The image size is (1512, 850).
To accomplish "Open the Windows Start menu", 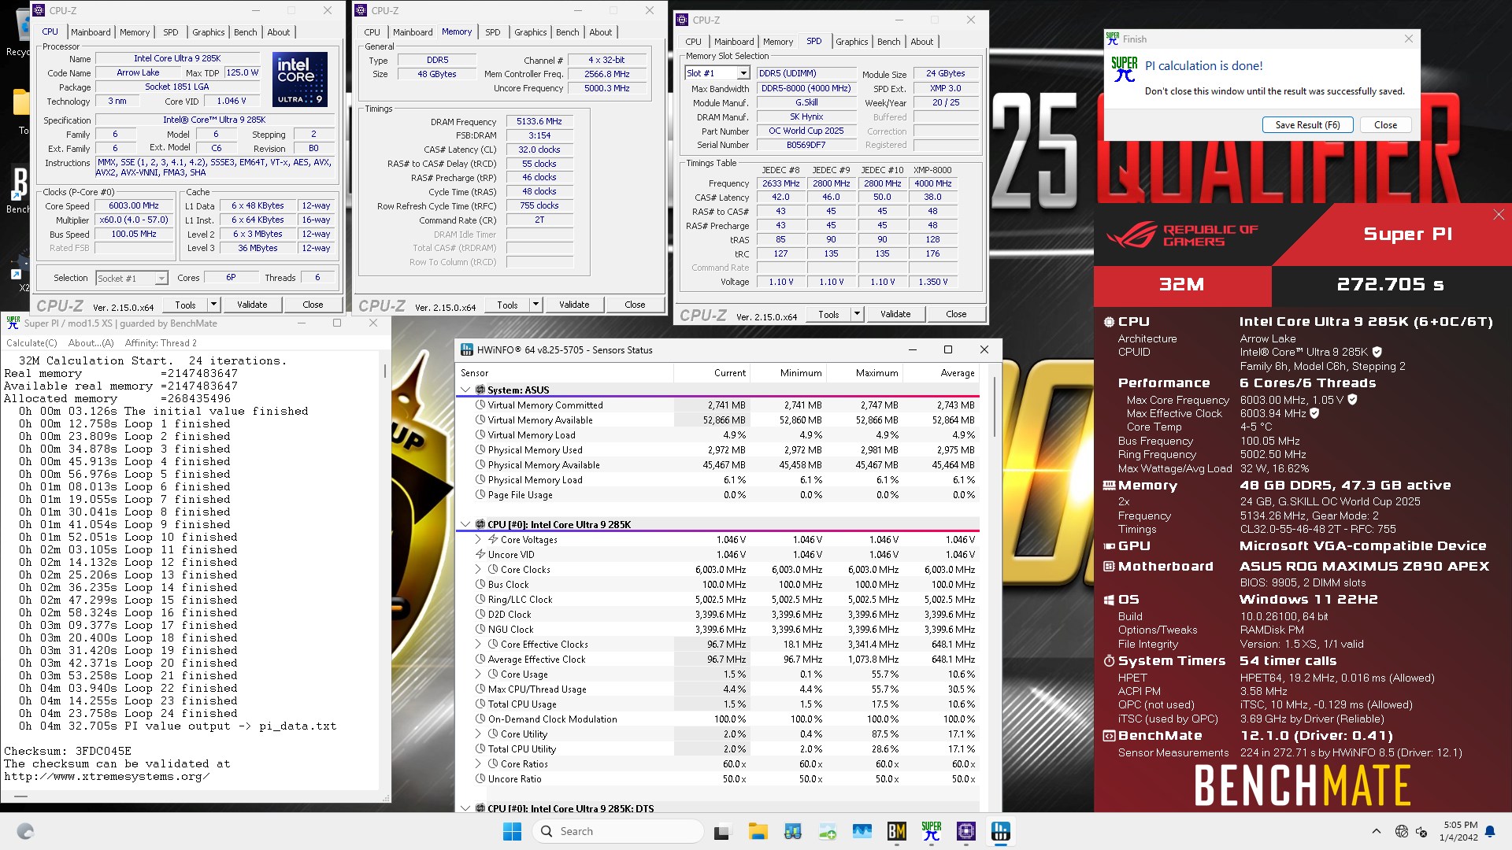I will (x=512, y=831).
